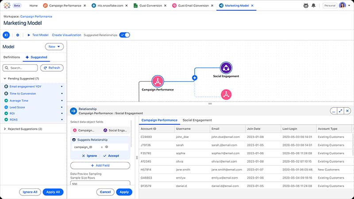Toggle the Suggested Relationships switch
This screenshot has height=199, width=354.
click(x=125, y=35)
